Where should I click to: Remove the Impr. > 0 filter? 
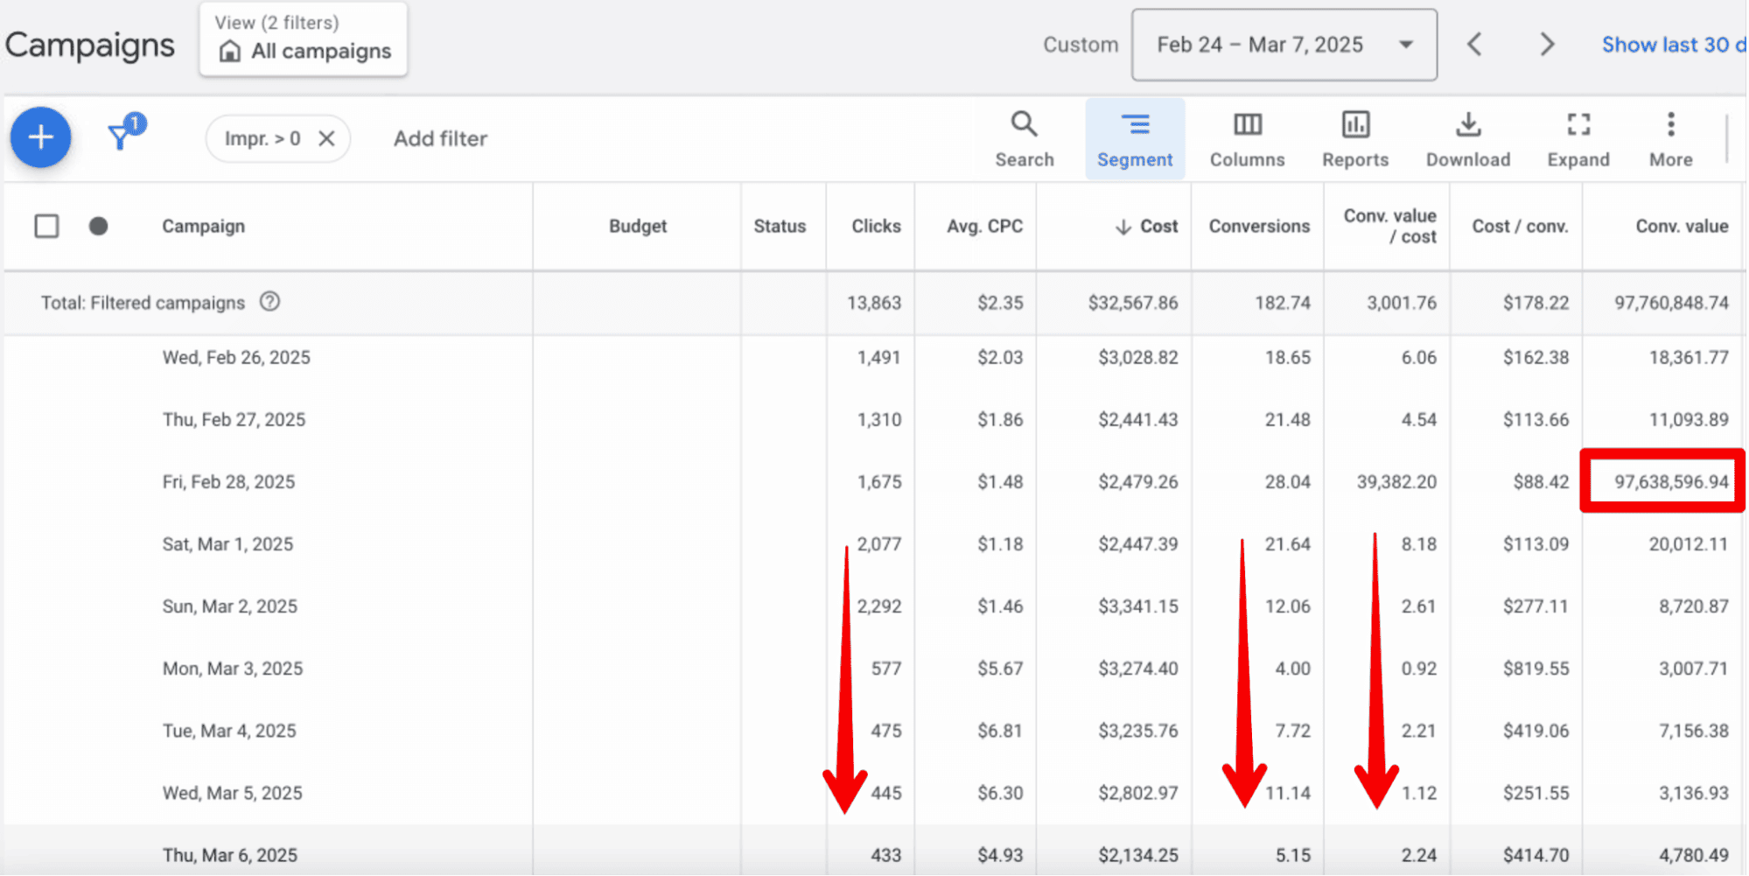(326, 138)
